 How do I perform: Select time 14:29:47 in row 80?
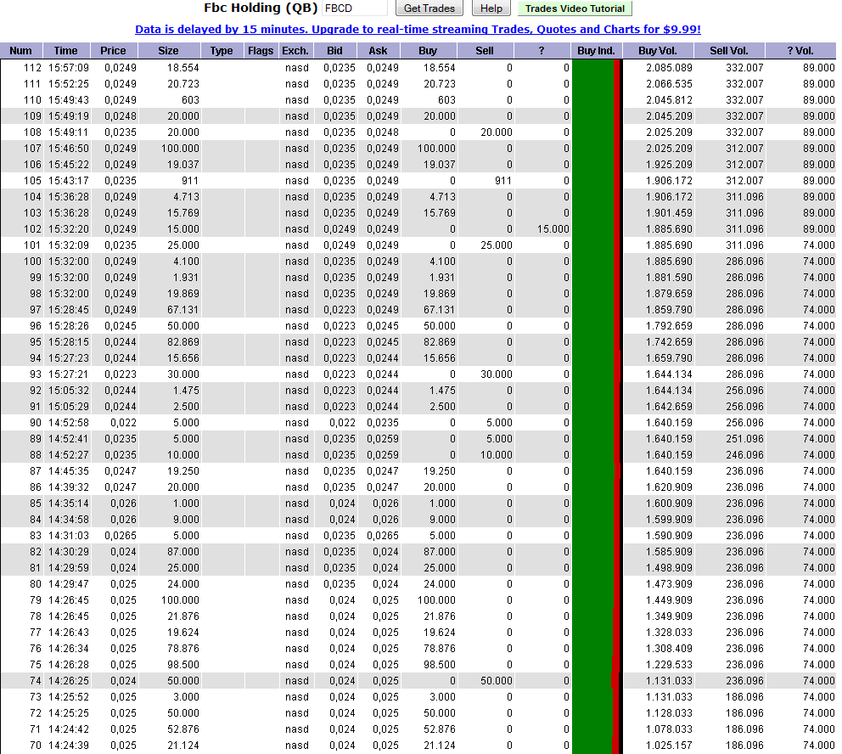click(69, 583)
